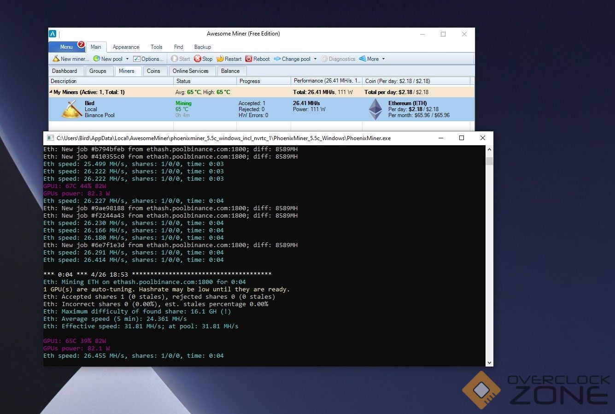This screenshot has height=414, width=615.
Task: Open the Coins tab
Action: pyautogui.click(x=153, y=71)
